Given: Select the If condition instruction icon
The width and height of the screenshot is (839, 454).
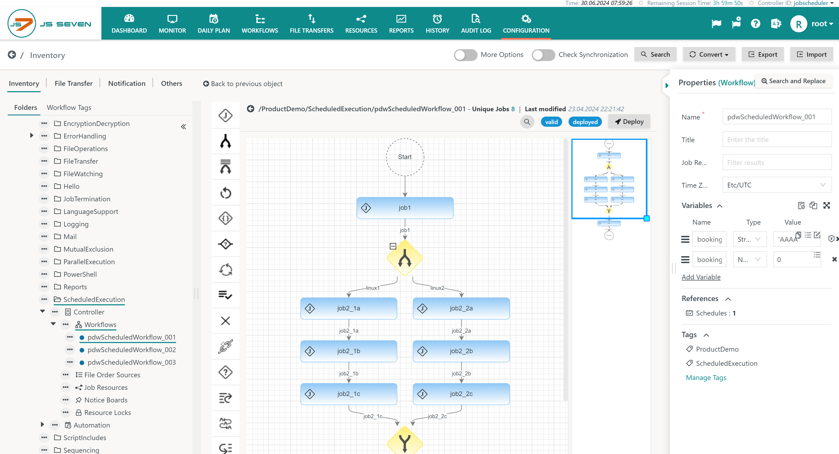Looking at the screenshot, I should point(225,244).
